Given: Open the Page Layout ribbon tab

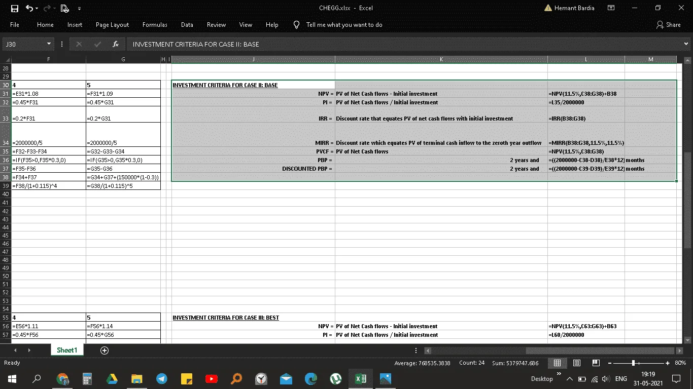Looking at the screenshot, I should tap(112, 25).
